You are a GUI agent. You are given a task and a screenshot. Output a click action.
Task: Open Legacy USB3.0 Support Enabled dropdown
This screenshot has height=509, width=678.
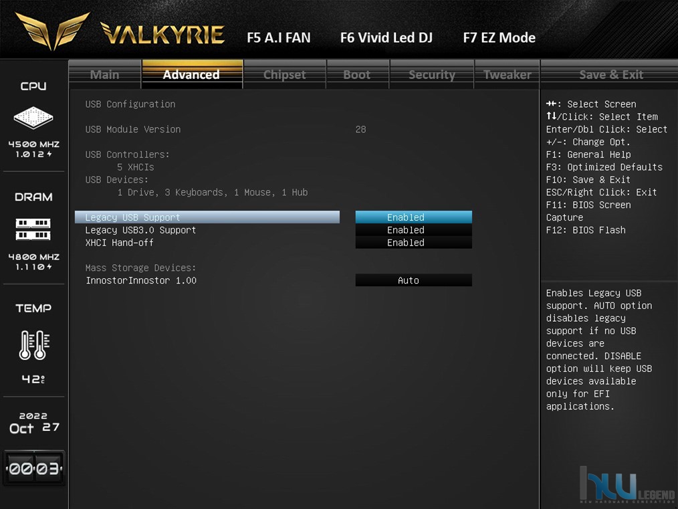tap(414, 230)
